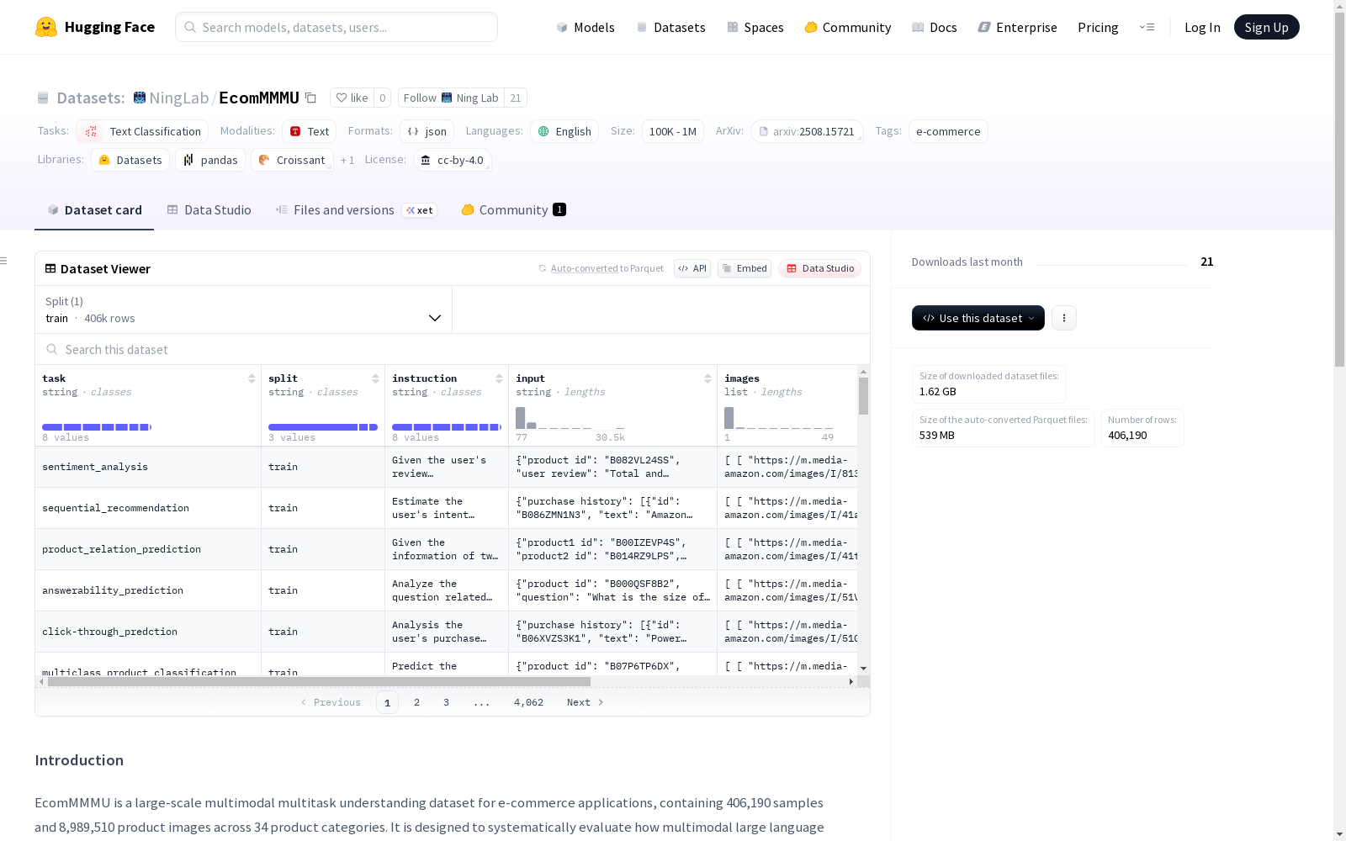Click the dataset table vertical scrollbar thumb
The height and width of the screenshot is (841, 1346).
863,395
